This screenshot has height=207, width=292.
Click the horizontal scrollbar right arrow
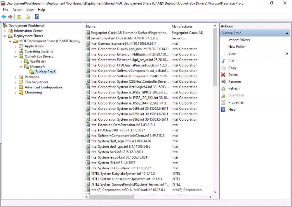coord(211,197)
